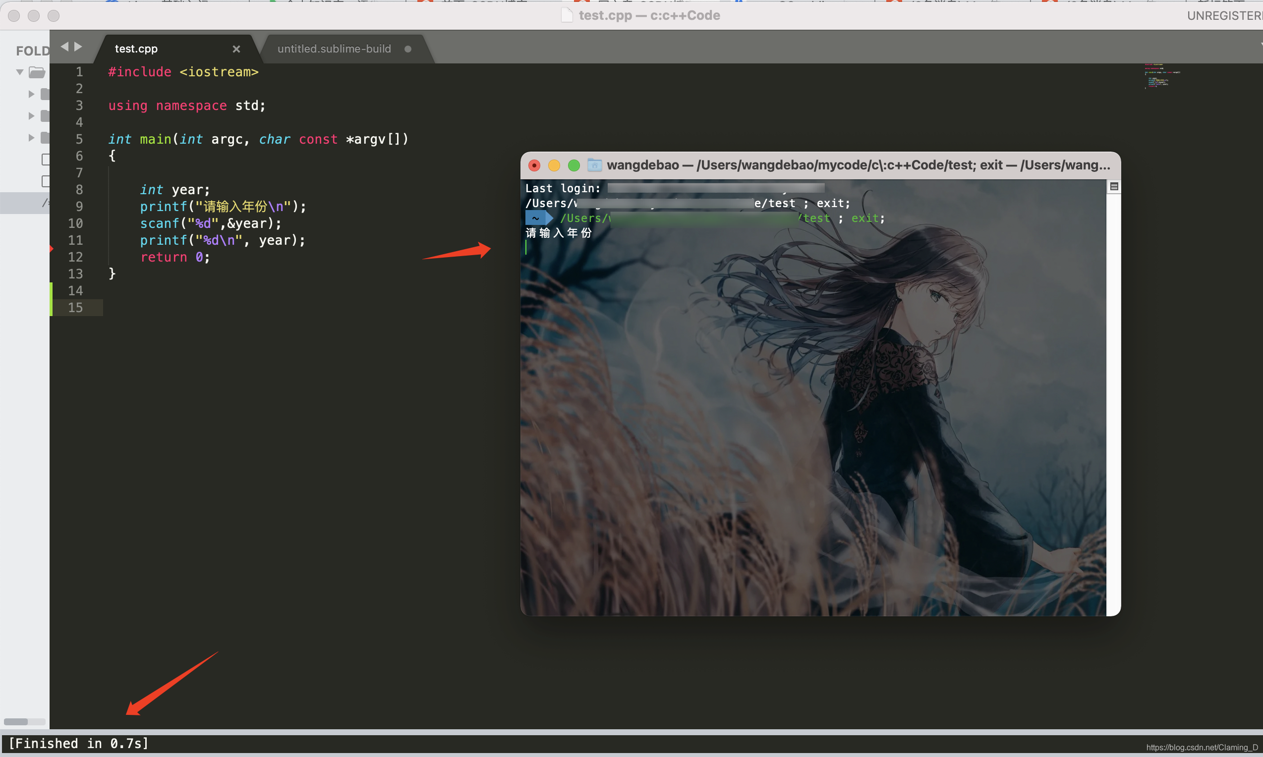This screenshot has width=1263, height=757.
Task: Click UNREGISTERED label in Sublime title bar
Action: tap(1225, 16)
